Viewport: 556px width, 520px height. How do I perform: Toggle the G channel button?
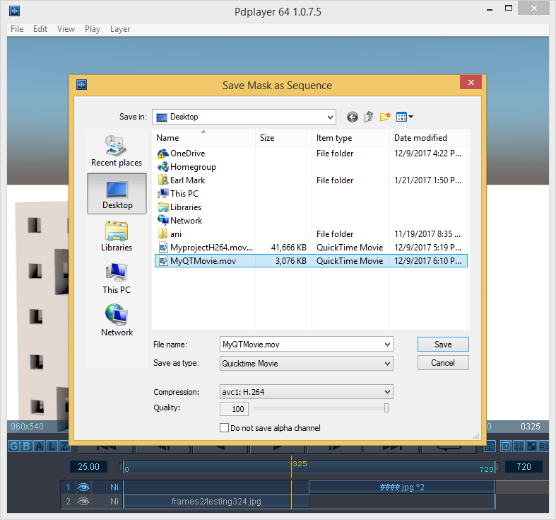pos(14,446)
